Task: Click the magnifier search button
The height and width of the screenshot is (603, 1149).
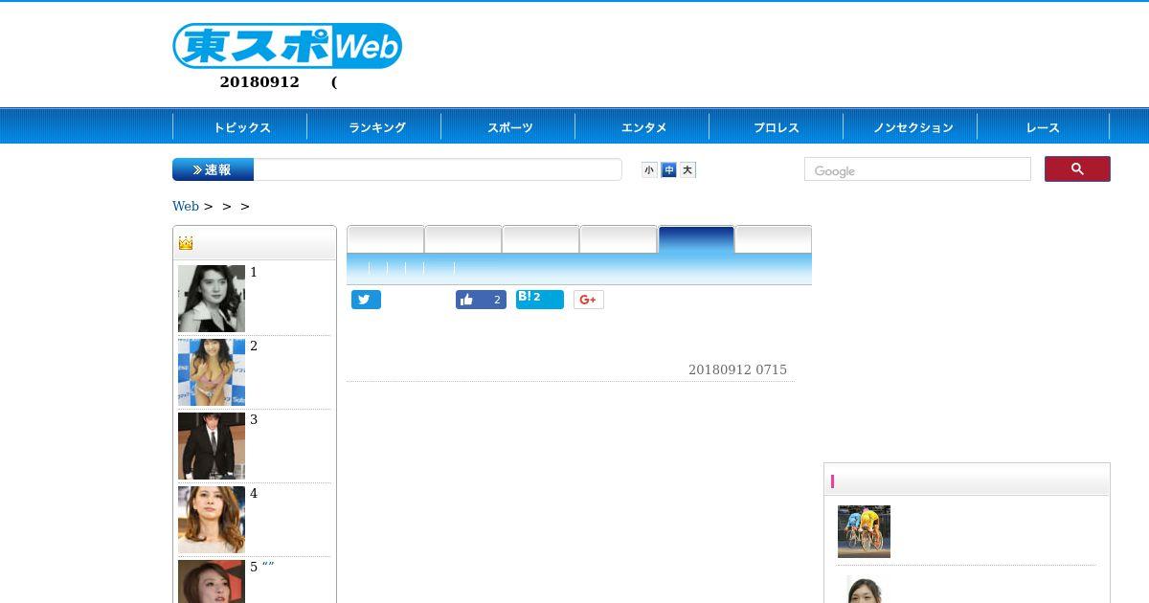Action: click(1077, 169)
